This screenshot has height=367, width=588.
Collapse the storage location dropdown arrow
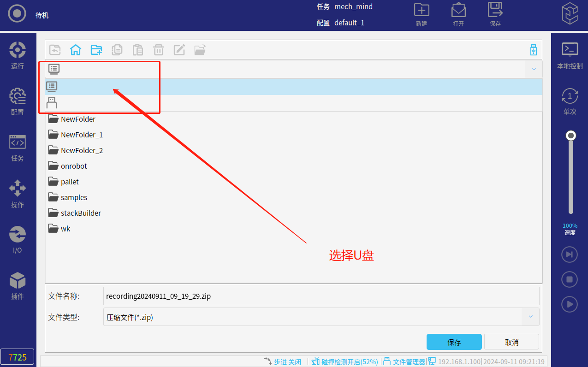534,69
